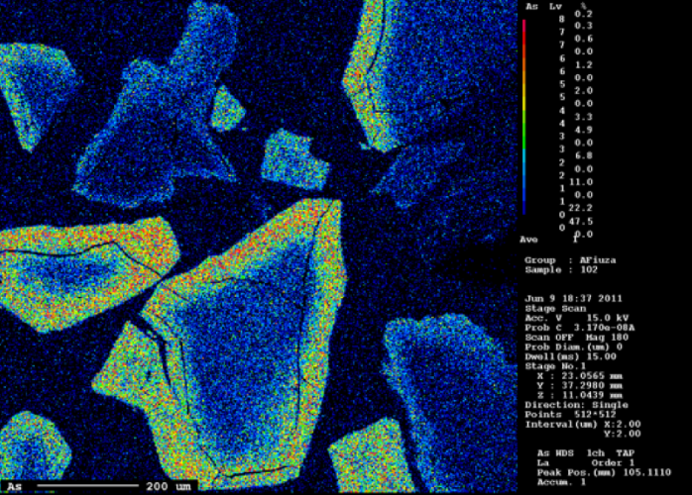
Task: Click the X stage coordinate 23.0565 mm
Action: tap(580, 376)
